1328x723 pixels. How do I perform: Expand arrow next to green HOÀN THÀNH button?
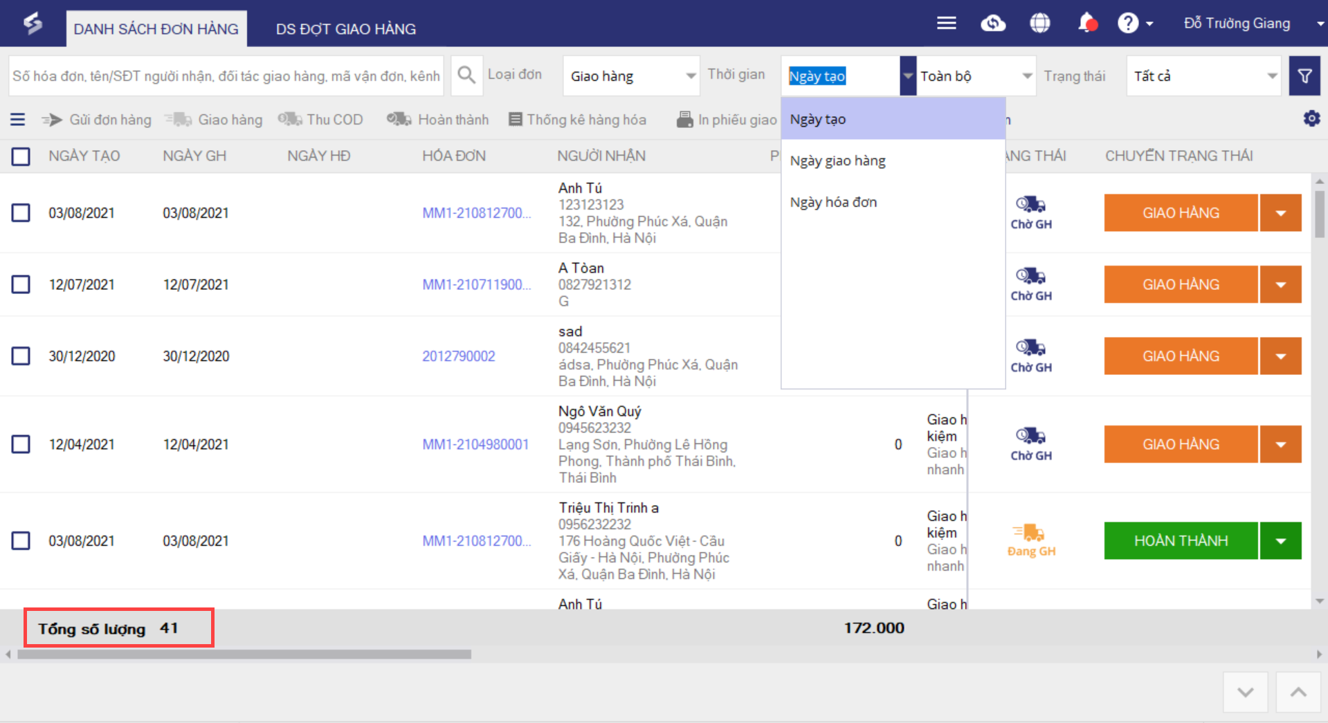click(x=1280, y=541)
